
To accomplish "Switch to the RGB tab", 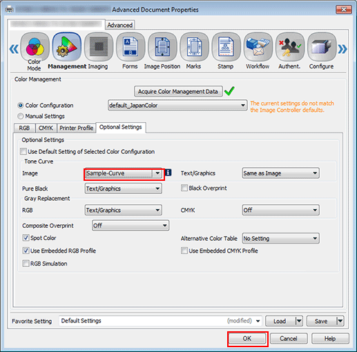I will point(24,128).
